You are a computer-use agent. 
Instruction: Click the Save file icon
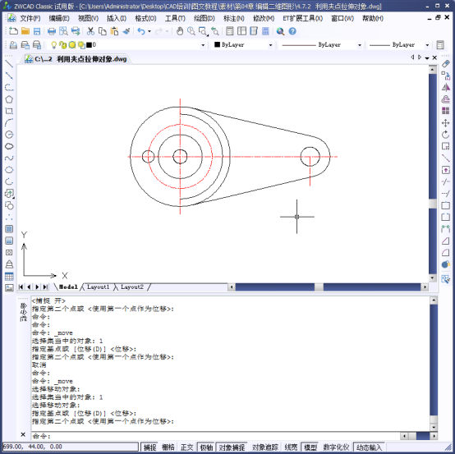tap(37, 31)
